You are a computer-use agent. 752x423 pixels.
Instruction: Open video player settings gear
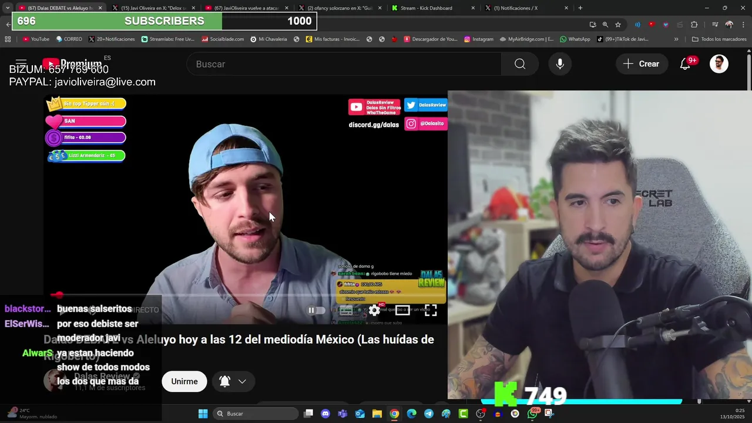point(374,310)
